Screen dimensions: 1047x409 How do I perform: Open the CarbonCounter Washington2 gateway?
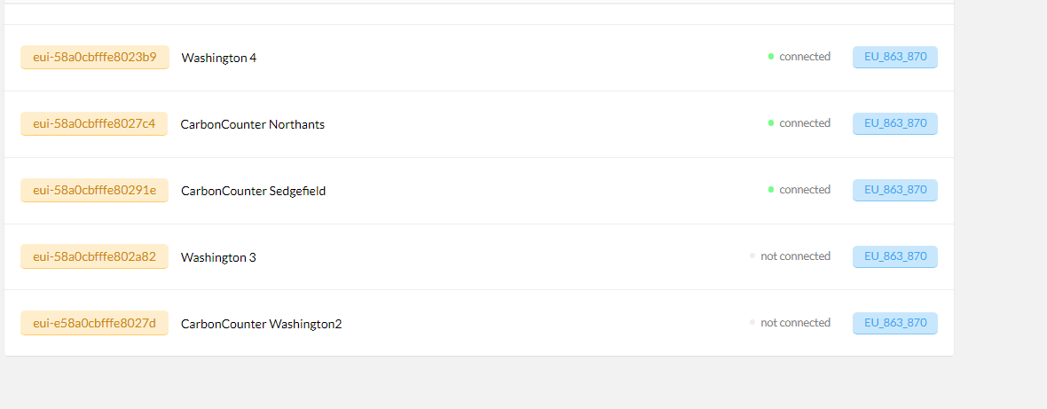(261, 324)
